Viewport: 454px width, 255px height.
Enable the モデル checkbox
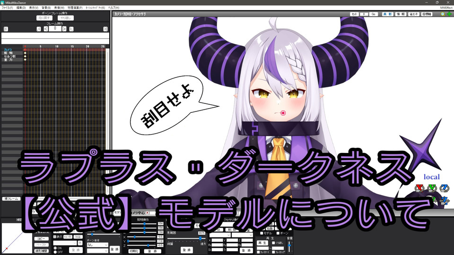click(262, 233)
